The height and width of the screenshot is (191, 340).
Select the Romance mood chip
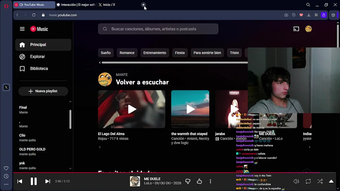[x=127, y=53]
